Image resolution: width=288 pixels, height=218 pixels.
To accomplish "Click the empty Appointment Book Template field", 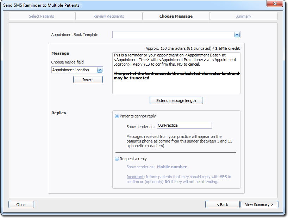I will [x=173, y=35].
